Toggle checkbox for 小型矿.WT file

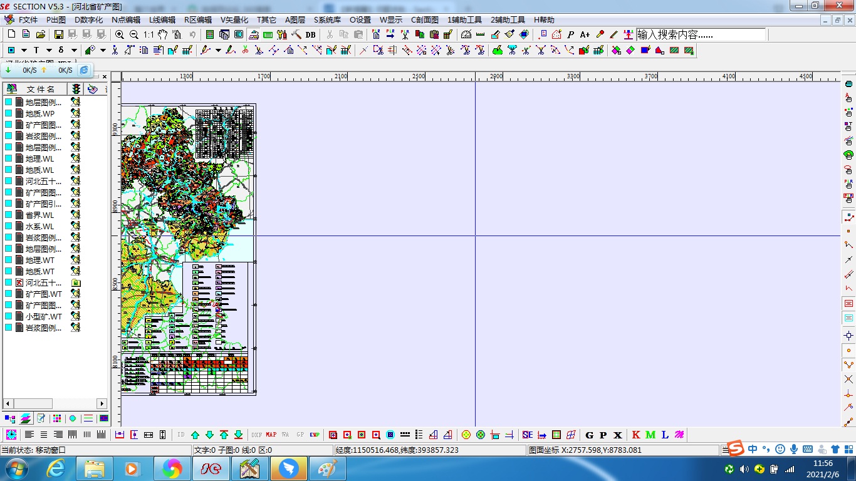[x=9, y=316]
